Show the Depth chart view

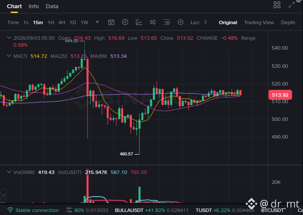coord(288,22)
